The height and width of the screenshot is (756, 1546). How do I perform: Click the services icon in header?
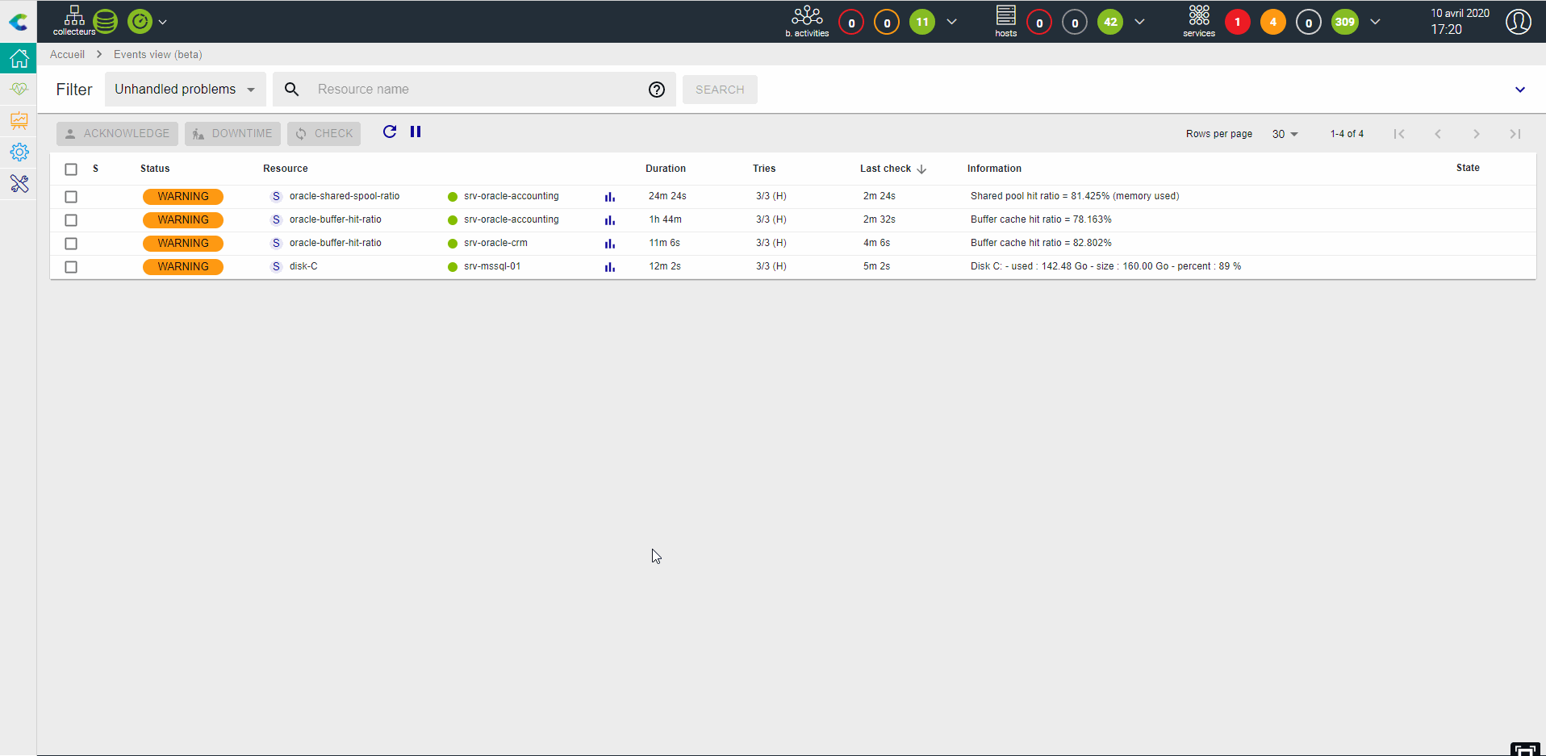pos(1199,21)
